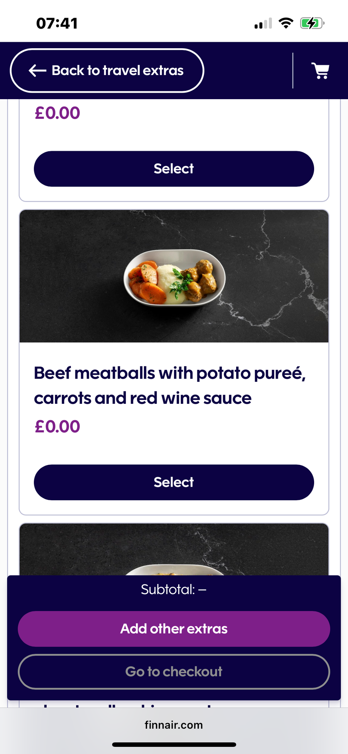This screenshot has height=754, width=348.
Task: Tap the battery charging icon
Action: (x=312, y=23)
